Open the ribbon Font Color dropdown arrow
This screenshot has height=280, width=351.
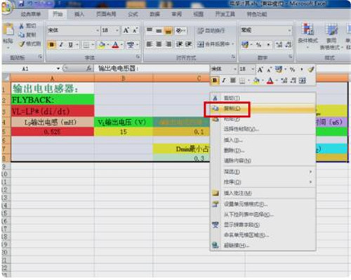(122, 44)
